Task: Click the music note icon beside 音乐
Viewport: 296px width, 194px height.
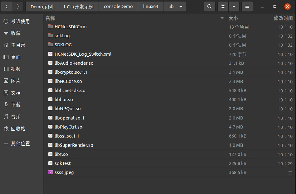Action: click(x=6, y=117)
